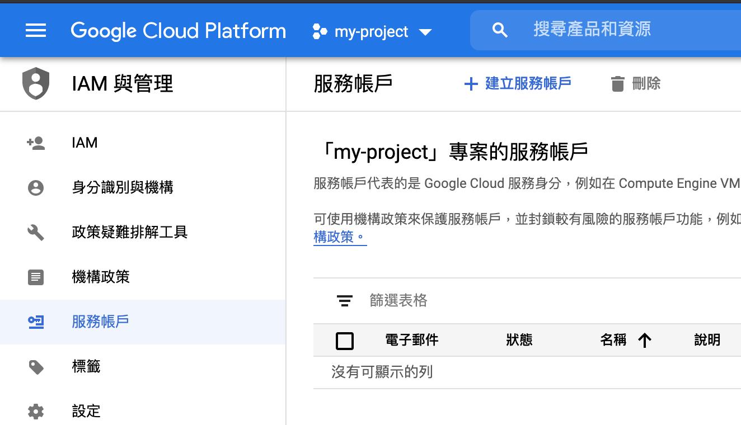741x425 pixels.
Task: Click the 服務帳戶 page title
Action: 353,84
